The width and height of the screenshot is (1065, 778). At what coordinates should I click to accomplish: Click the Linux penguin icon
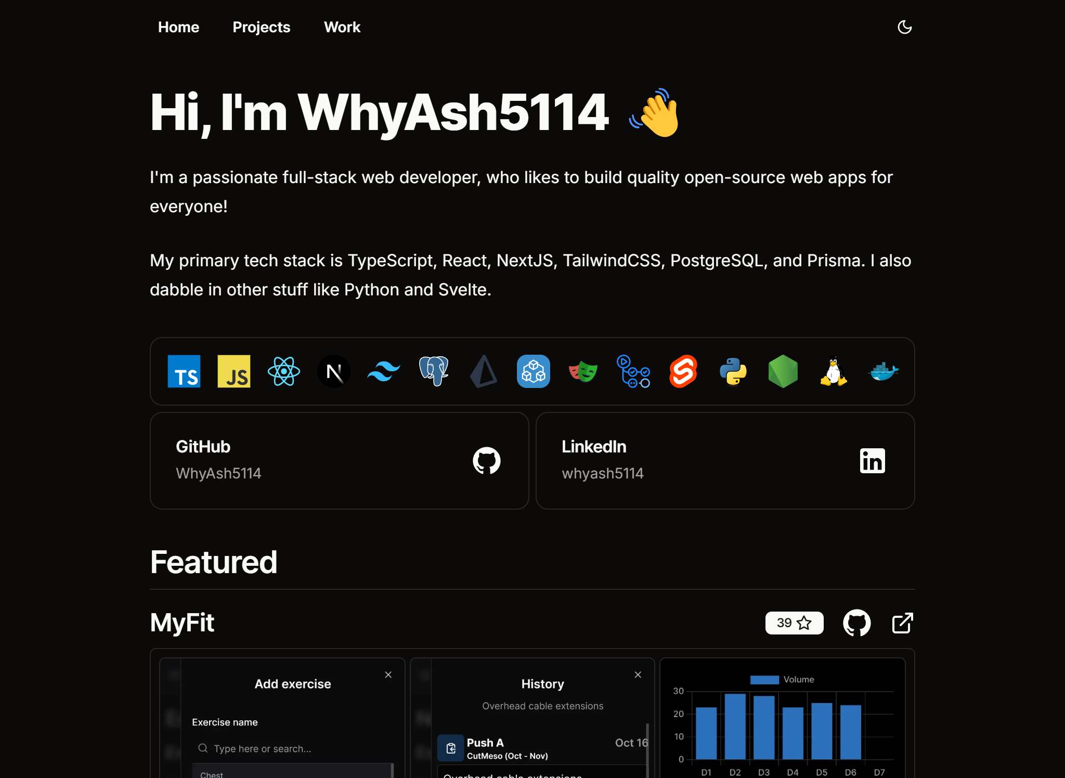click(833, 371)
